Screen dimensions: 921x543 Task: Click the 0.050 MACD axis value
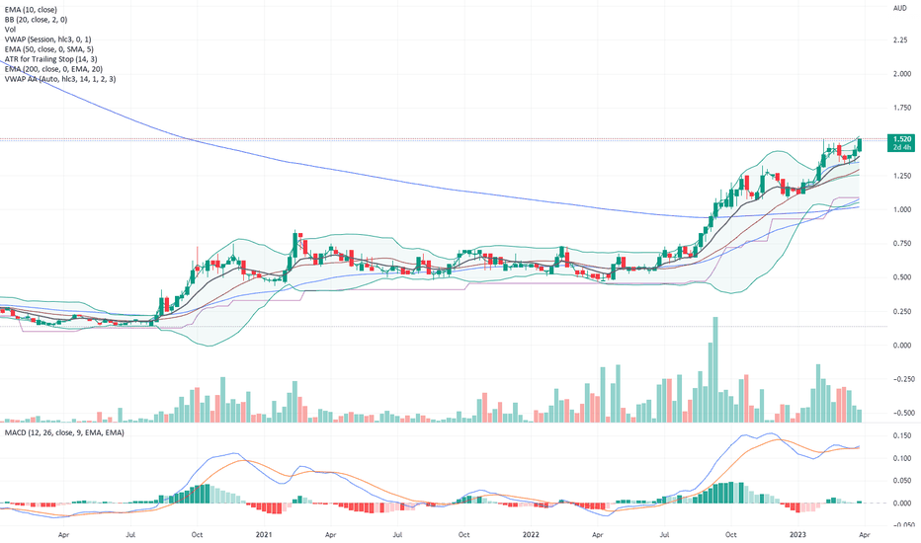[901, 481]
